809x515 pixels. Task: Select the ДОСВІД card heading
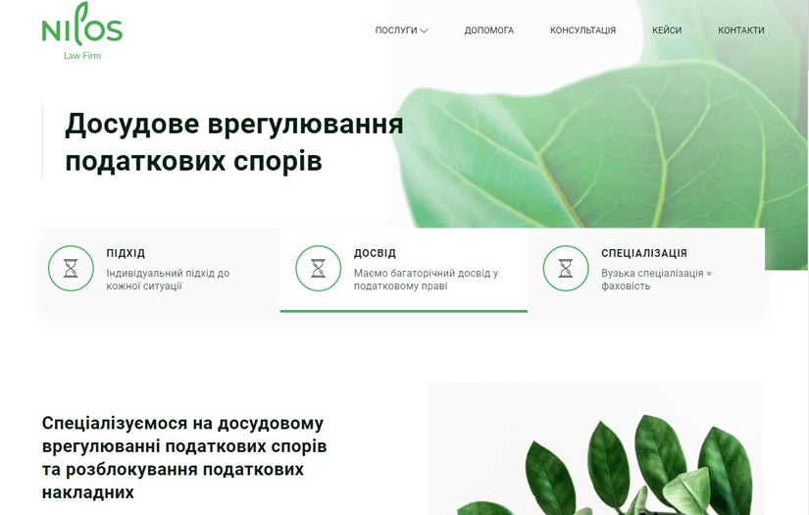tap(376, 253)
